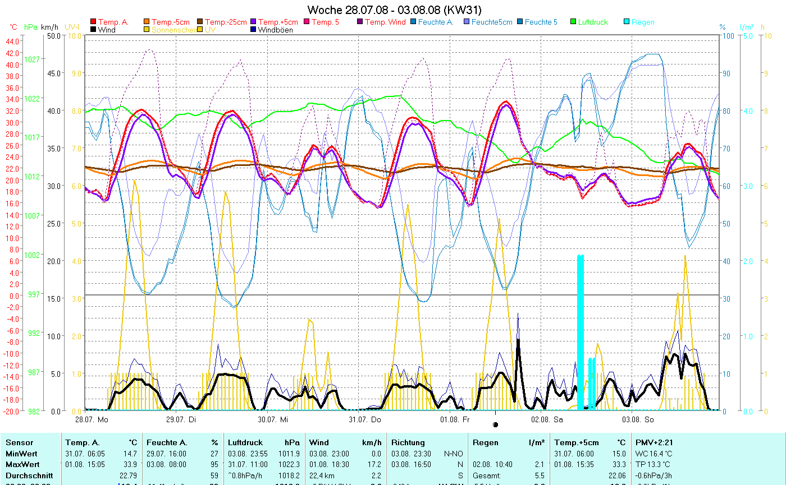Screen dimensions: 786x485
Task: Select the black Wind legend square
Action: 93,30
